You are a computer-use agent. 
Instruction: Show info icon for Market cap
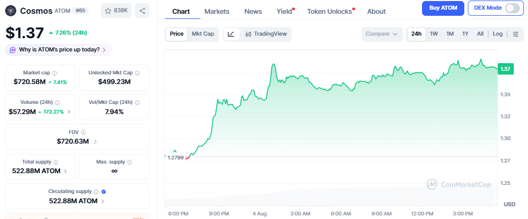pyautogui.click(x=55, y=73)
